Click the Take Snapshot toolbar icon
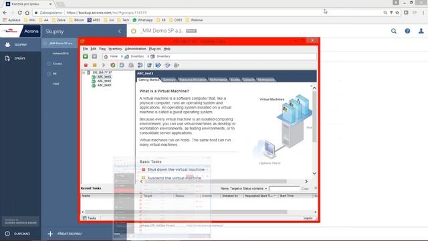428x241 pixels. [122, 66]
